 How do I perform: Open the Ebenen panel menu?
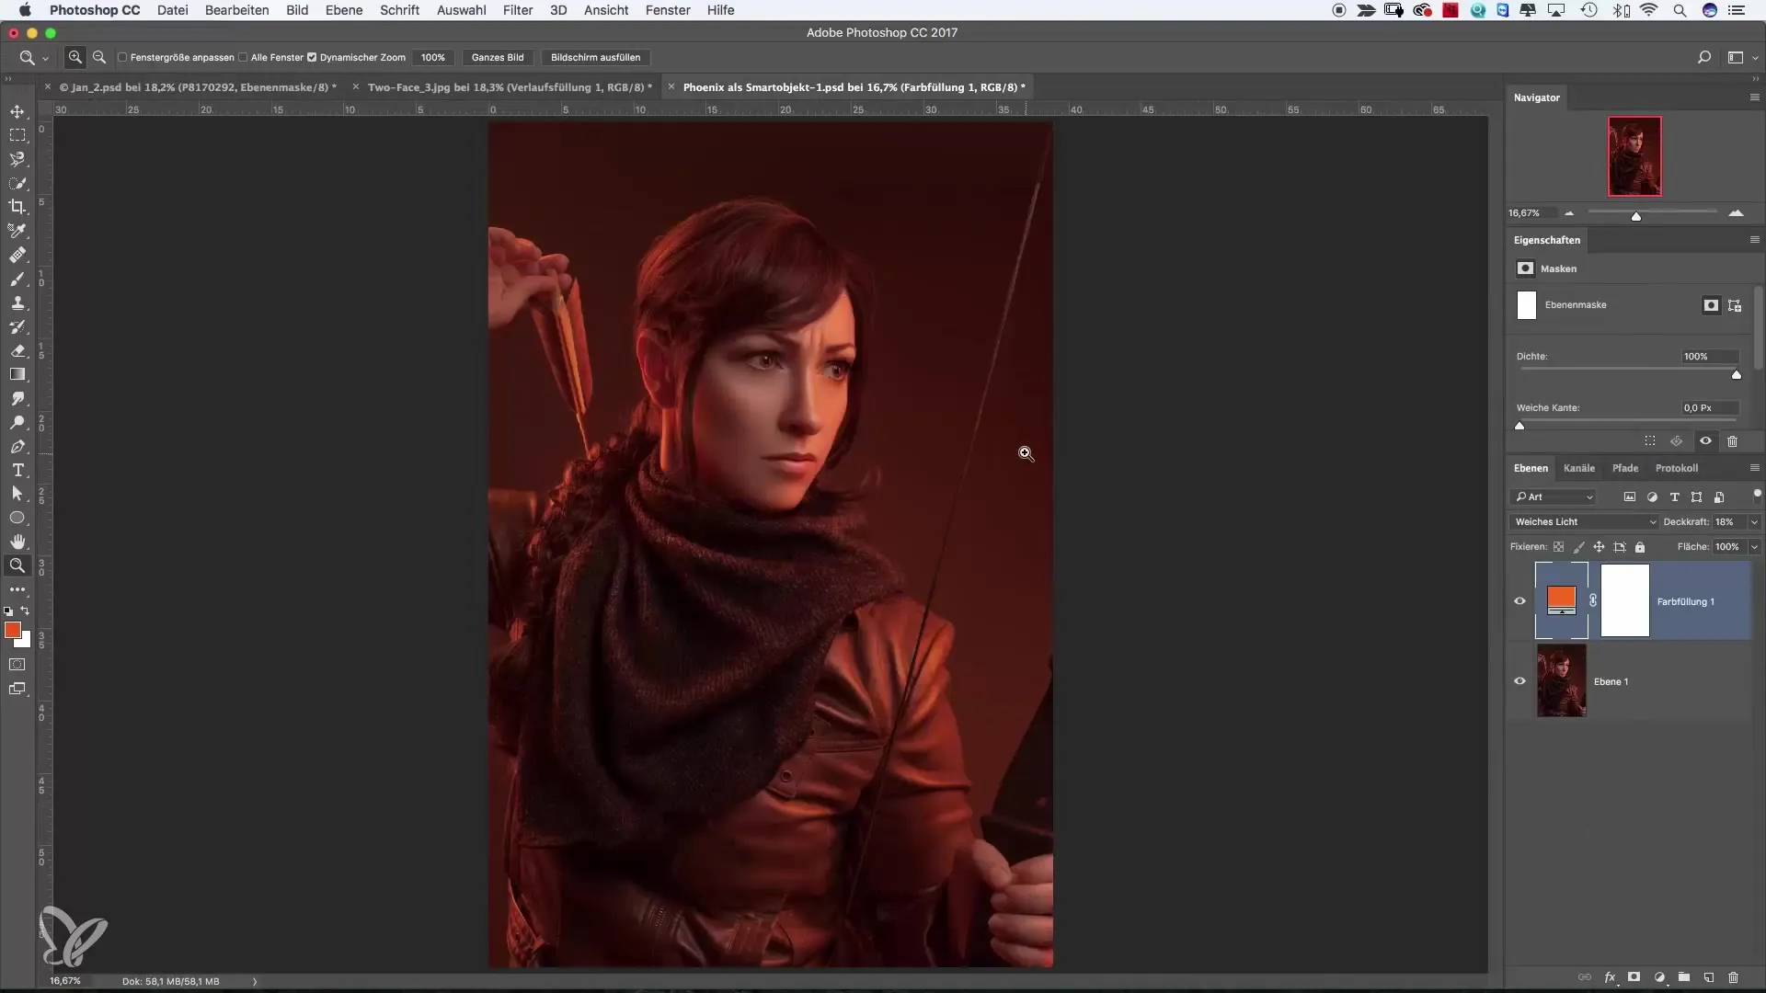click(1754, 468)
